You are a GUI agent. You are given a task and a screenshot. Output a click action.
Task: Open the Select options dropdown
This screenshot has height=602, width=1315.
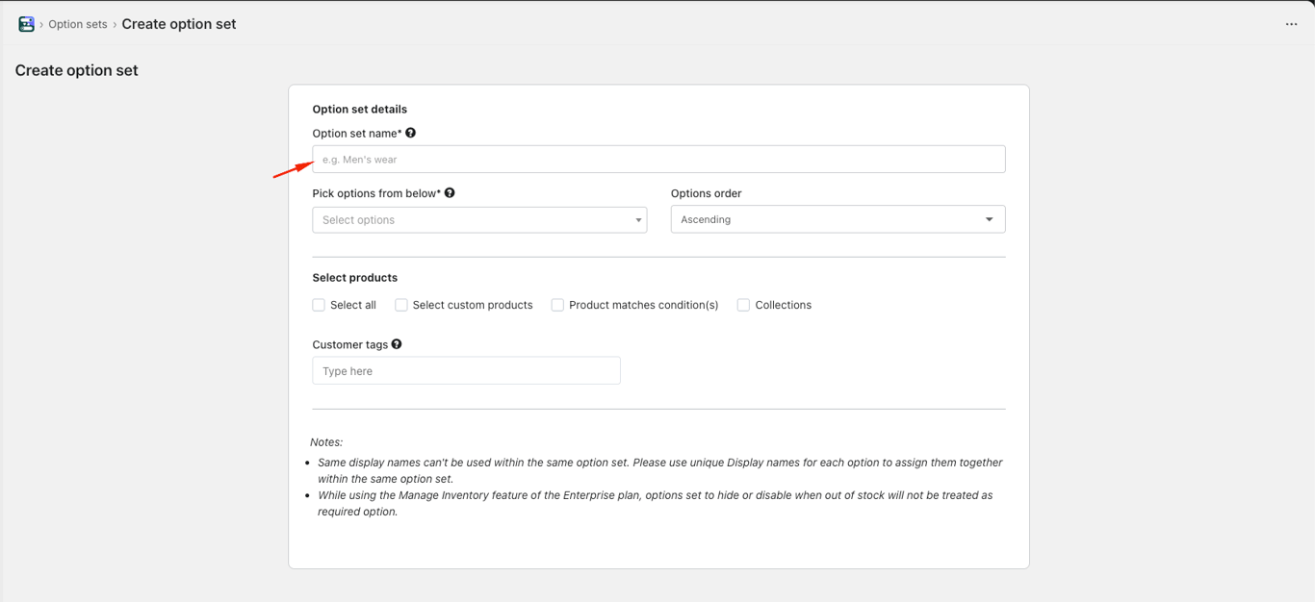coord(472,220)
